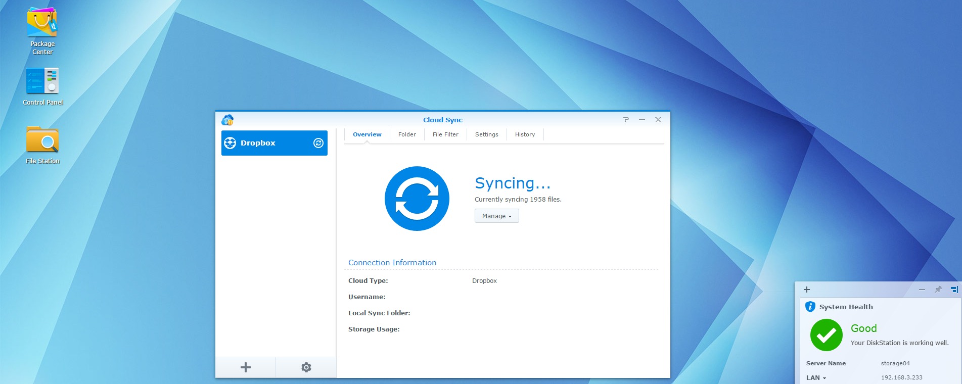Go to the History tab
The image size is (962, 384).
[x=525, y=134]
